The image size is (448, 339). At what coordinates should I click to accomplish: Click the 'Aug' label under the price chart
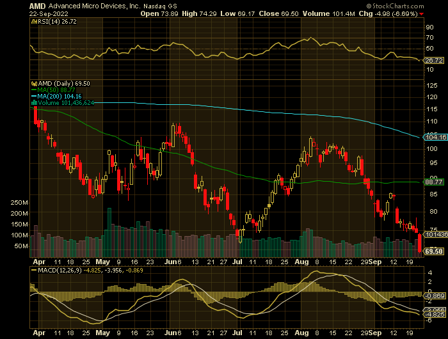pos(301,262)
